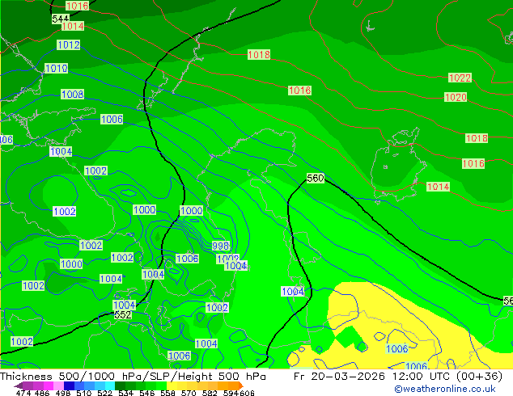Click the 546 legend value
Image resolution: width=513 pixels, height=396 pixels.
pyautogui.click(x=147, y=393)
